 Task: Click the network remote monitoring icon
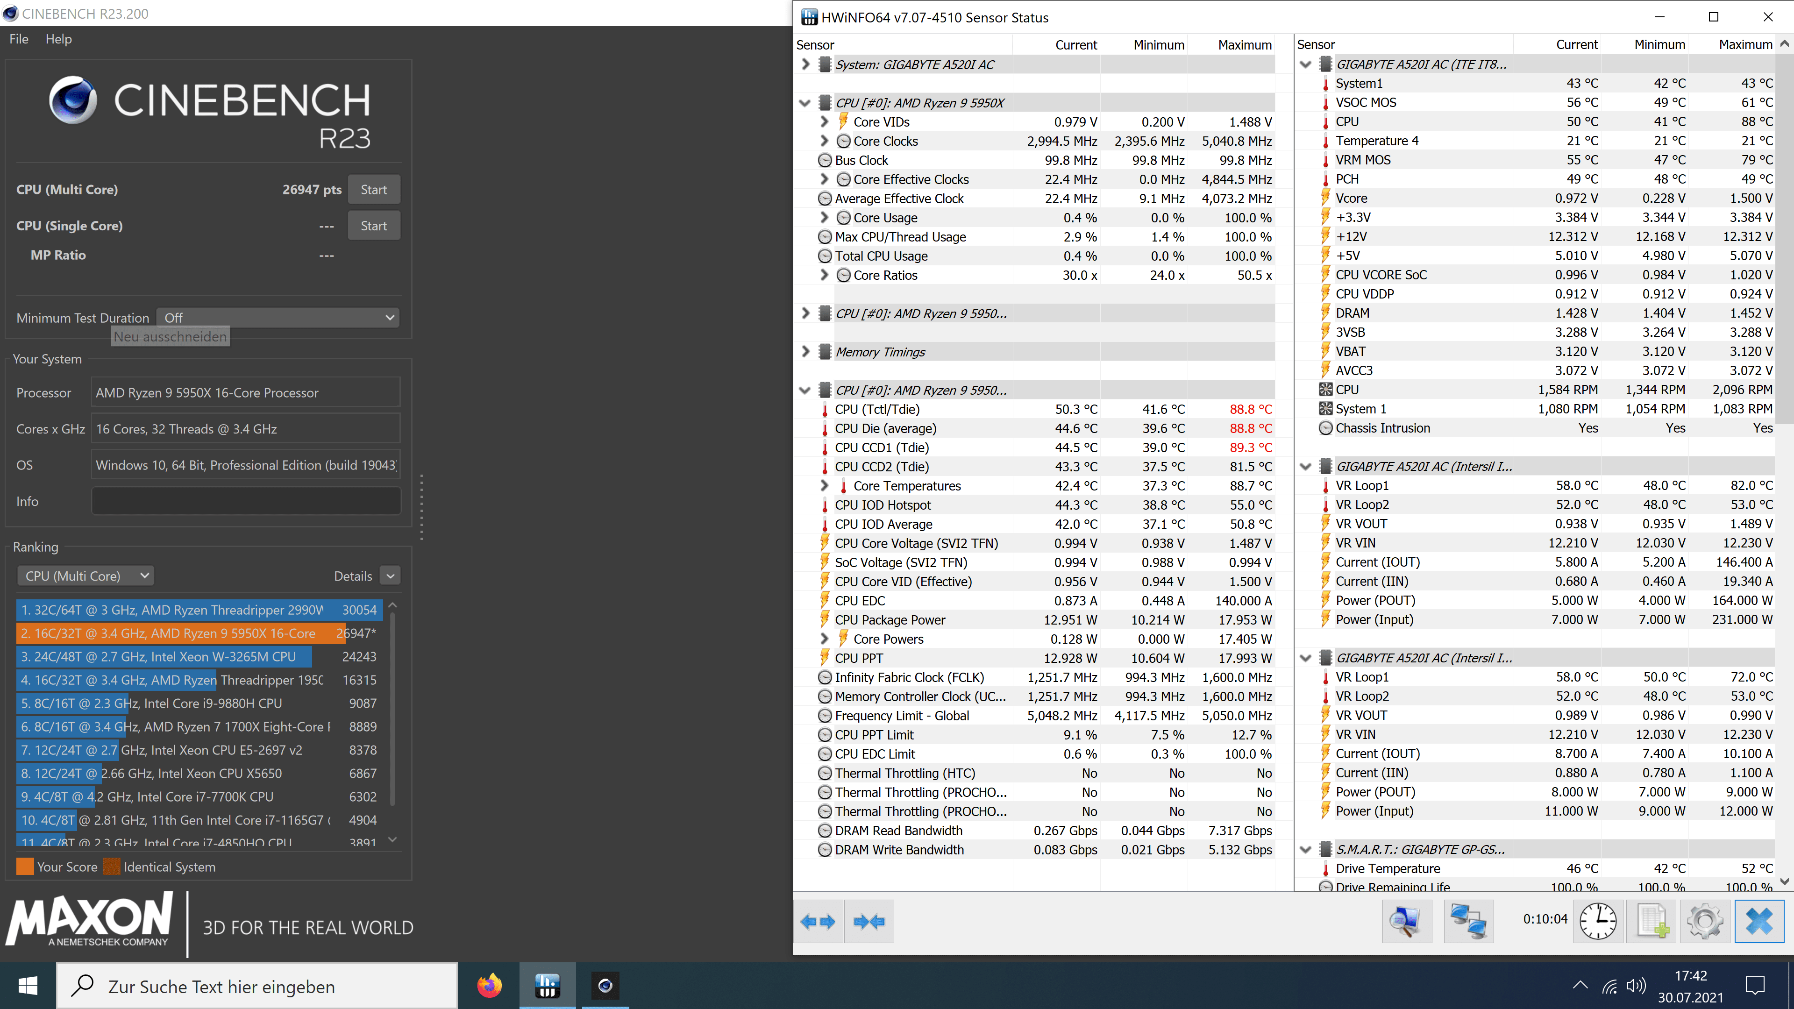(x=1469, y=921)
